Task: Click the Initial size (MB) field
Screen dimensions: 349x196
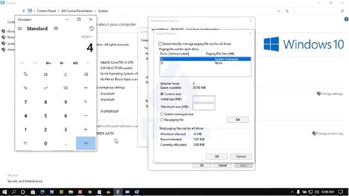Action: coord(204,99)
